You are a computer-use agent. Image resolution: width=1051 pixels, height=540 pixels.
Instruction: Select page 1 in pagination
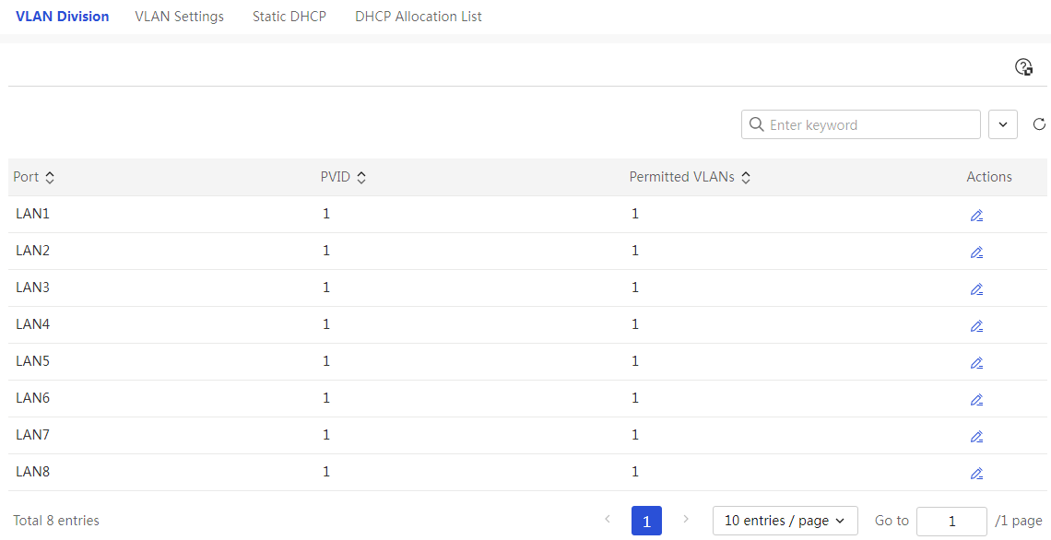[x=646, y=521]
